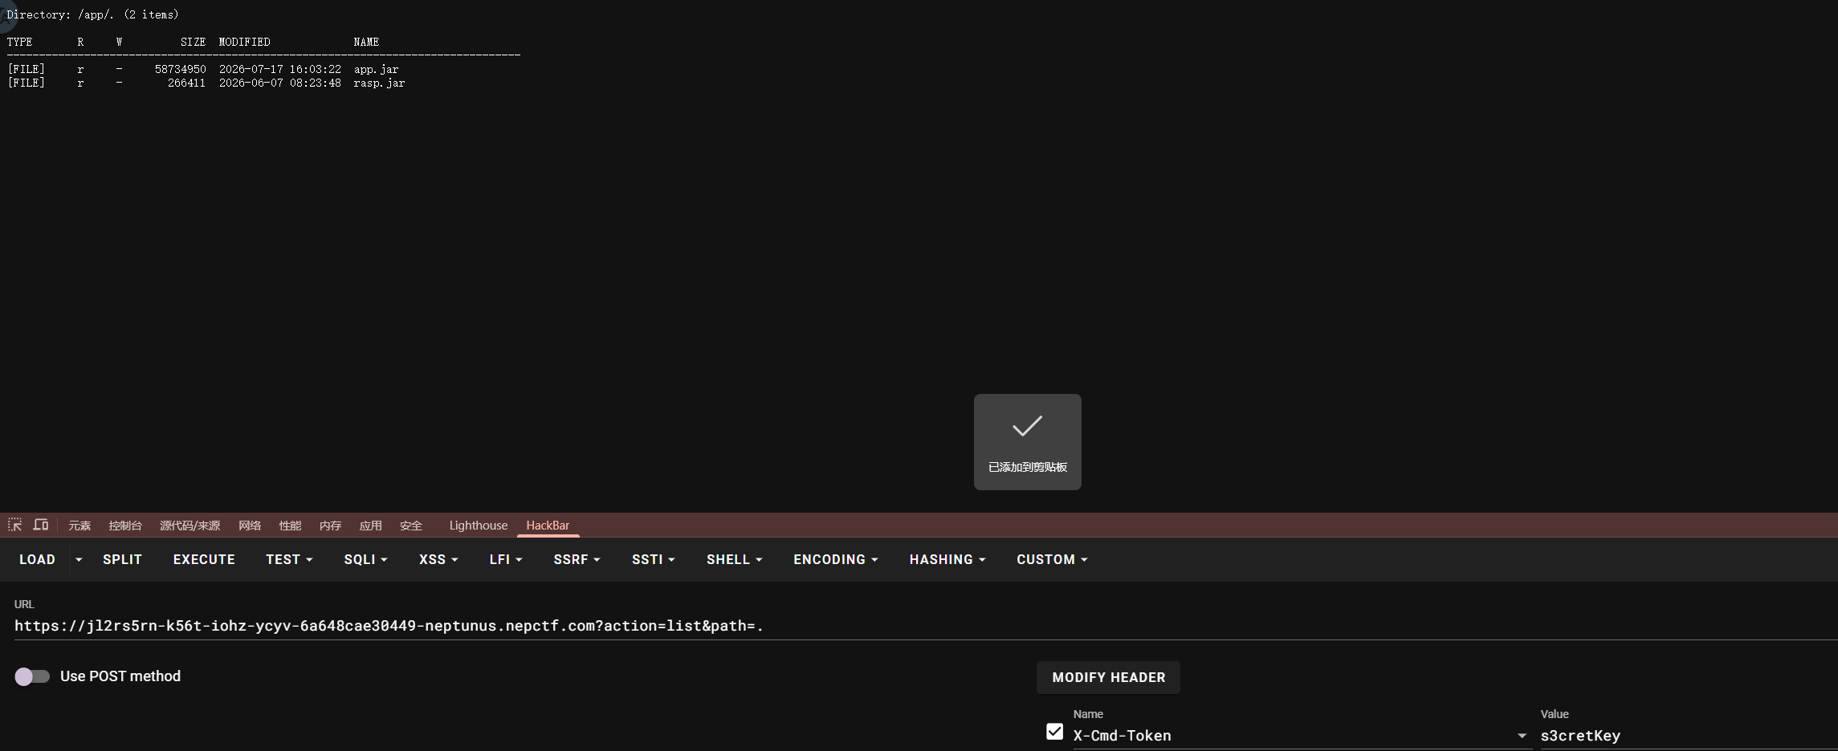Viewport: 1838px width, 751px height.
Task: Open the XSS dropdown menu
Action: 438,559
